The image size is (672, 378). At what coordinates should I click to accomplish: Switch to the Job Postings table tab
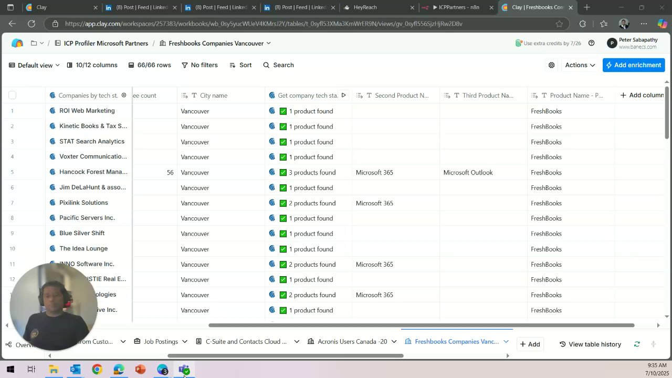coord(156,342)
